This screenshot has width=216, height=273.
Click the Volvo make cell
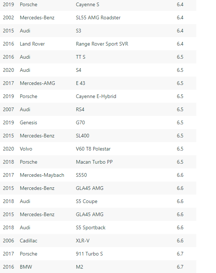26,149
